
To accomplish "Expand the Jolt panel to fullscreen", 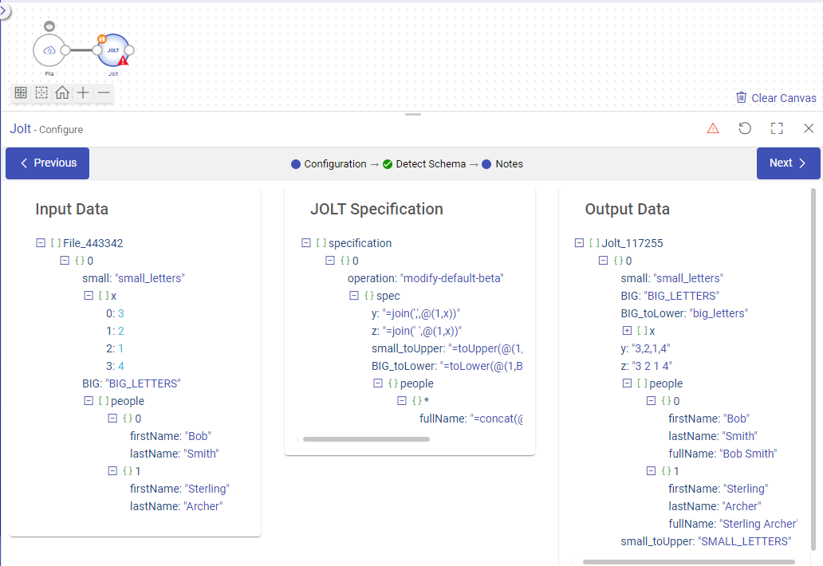I will pyautogui.click(x=777, y=128).
